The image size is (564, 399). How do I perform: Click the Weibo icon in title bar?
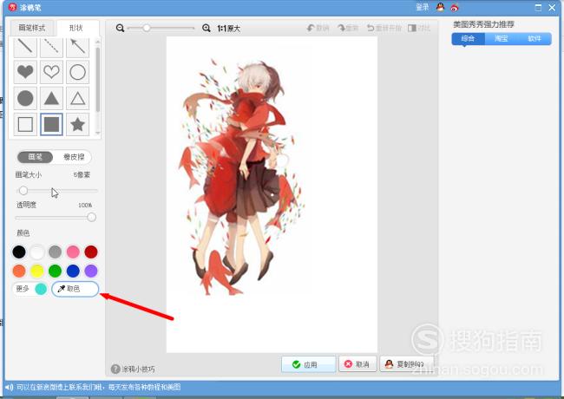(455, 7)
